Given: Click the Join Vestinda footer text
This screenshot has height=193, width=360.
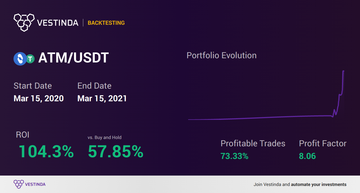Looking at the screenshot, I should (267, 185).
